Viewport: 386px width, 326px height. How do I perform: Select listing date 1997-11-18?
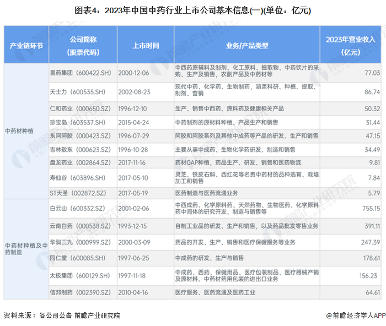point(132,276)
